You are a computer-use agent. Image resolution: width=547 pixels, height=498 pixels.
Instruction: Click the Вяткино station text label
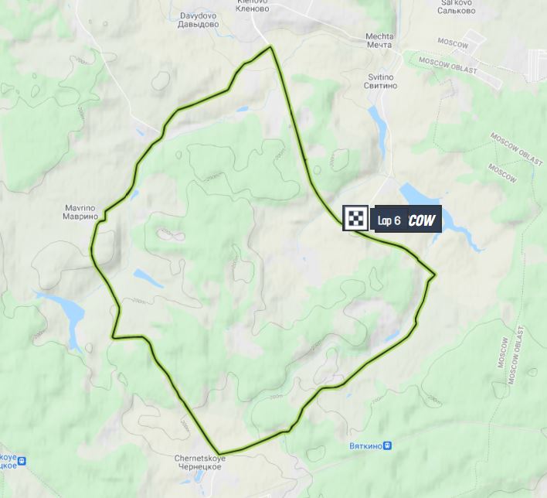[x=365, y=446]
